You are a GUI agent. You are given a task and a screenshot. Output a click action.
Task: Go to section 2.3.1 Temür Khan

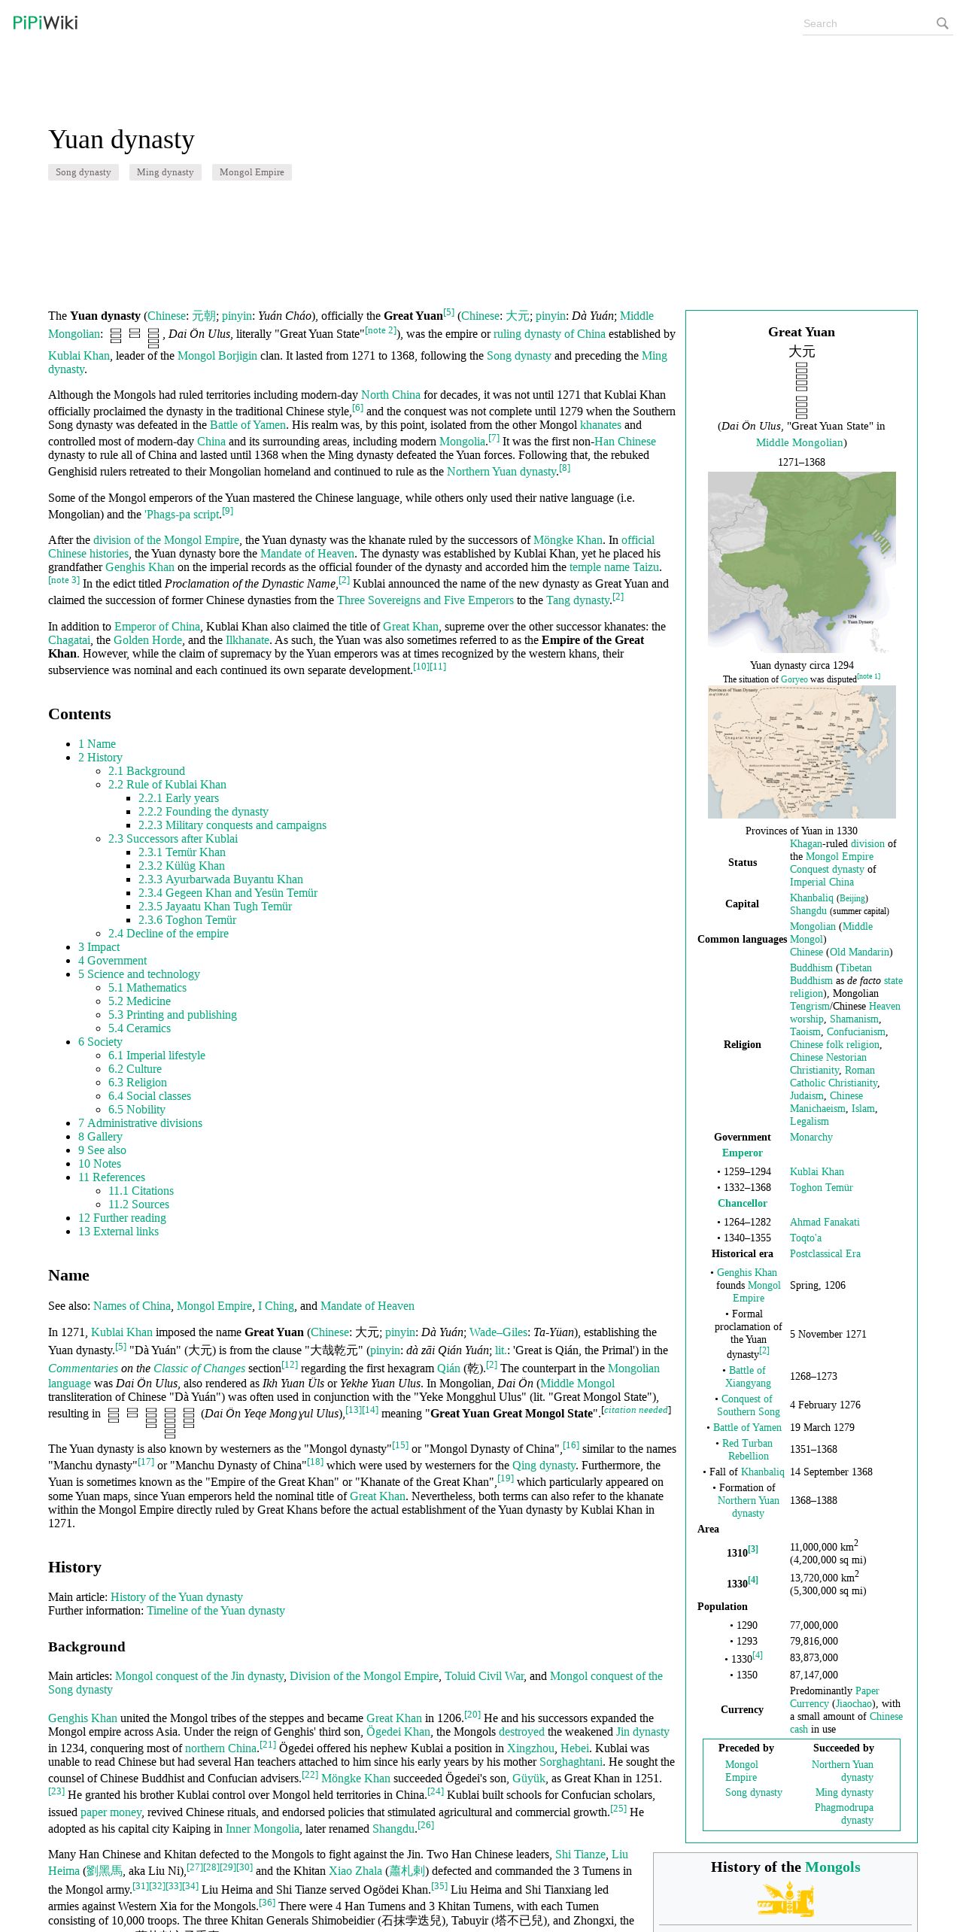pyautogui.click(x=182, y=852)
